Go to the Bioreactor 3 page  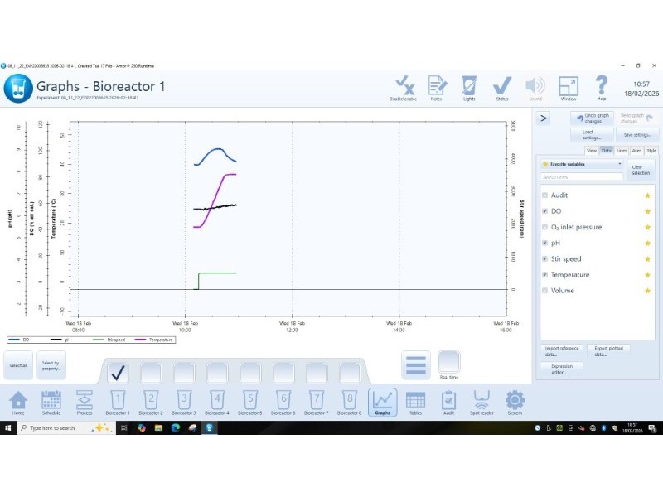(183, 402)
